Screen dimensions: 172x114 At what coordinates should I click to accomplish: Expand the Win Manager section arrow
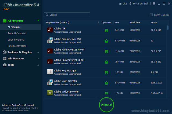(38, 59)
